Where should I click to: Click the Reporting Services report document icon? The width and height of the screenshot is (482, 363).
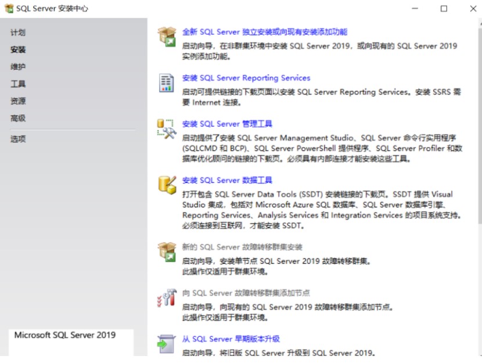(x=166, y=83)
